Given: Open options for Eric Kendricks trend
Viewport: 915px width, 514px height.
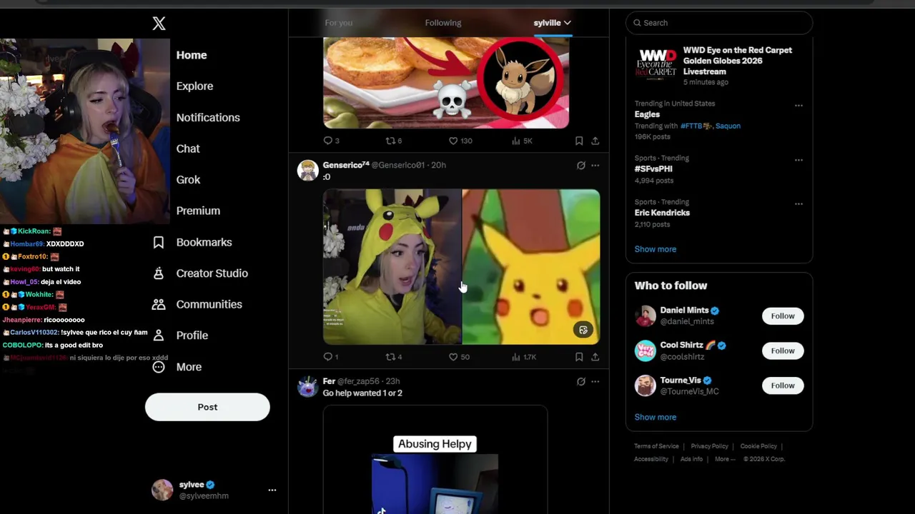Looking at the screenshot, I should coord(798,203).
